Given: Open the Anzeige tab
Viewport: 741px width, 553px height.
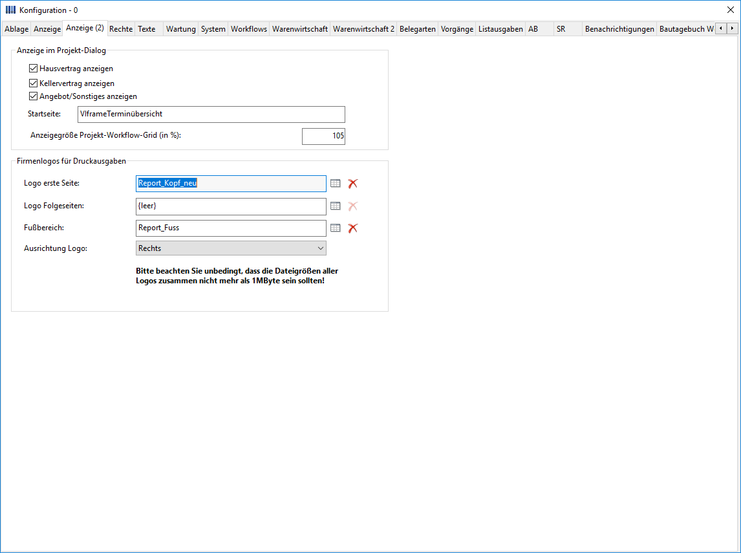Looking at the screenshot, I should [x=47, y=29].
